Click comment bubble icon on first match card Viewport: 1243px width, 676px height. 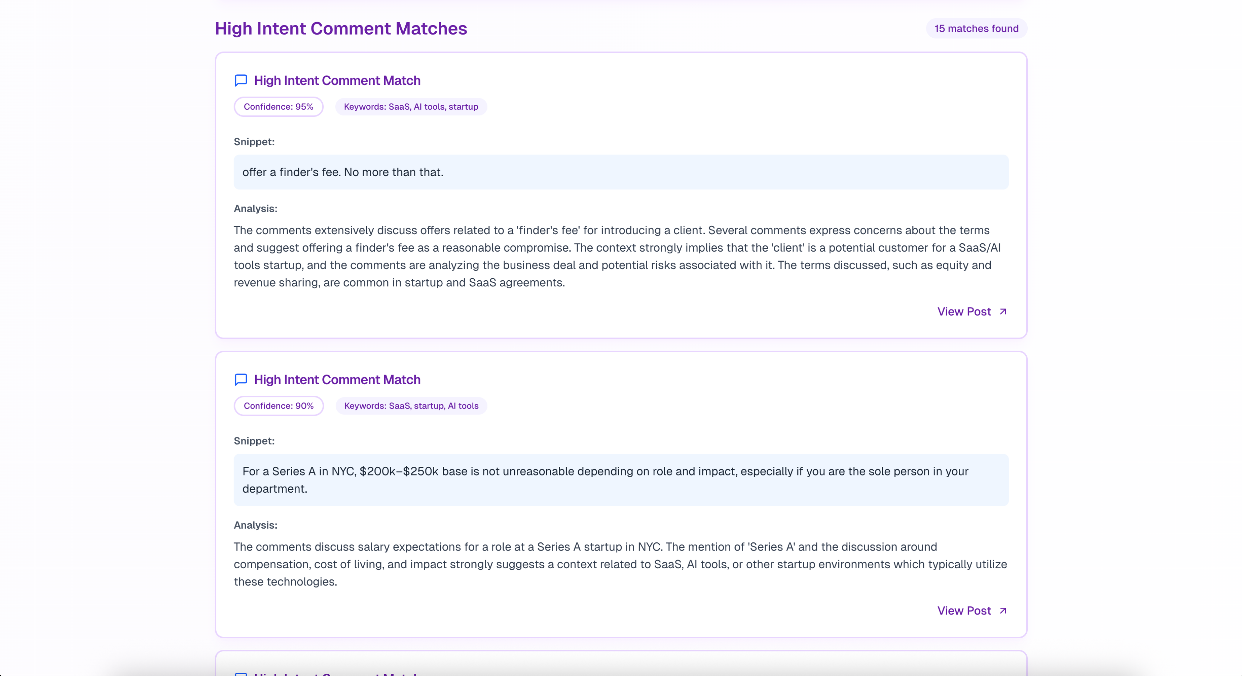pos(241,80)
